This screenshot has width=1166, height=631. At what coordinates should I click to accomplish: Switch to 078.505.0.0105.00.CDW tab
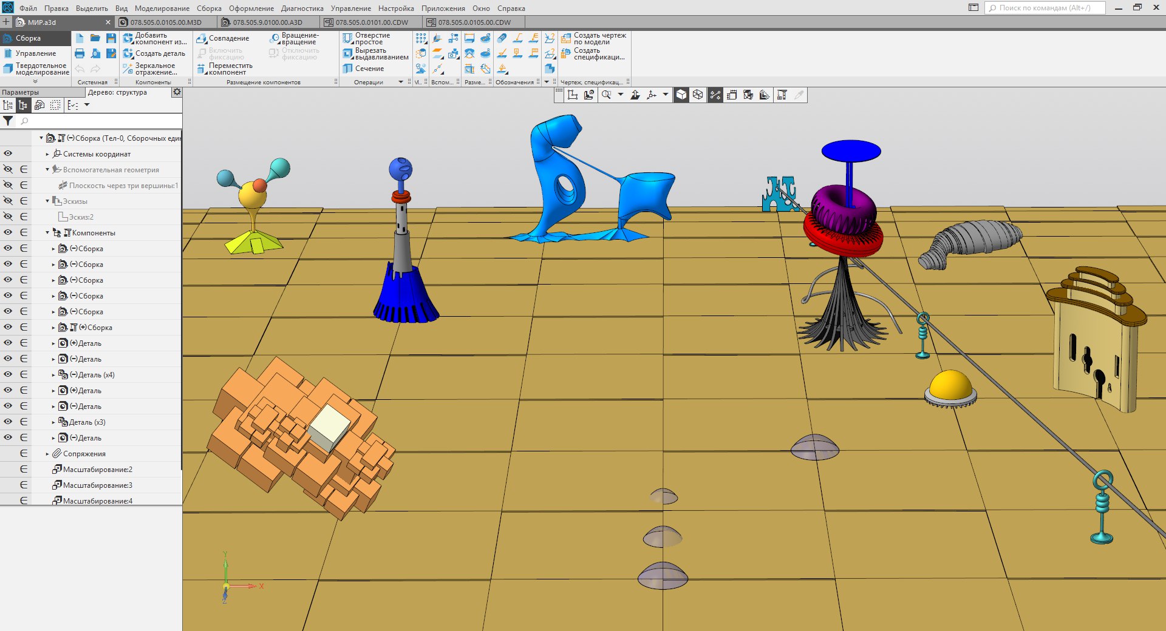coord(474,22)
